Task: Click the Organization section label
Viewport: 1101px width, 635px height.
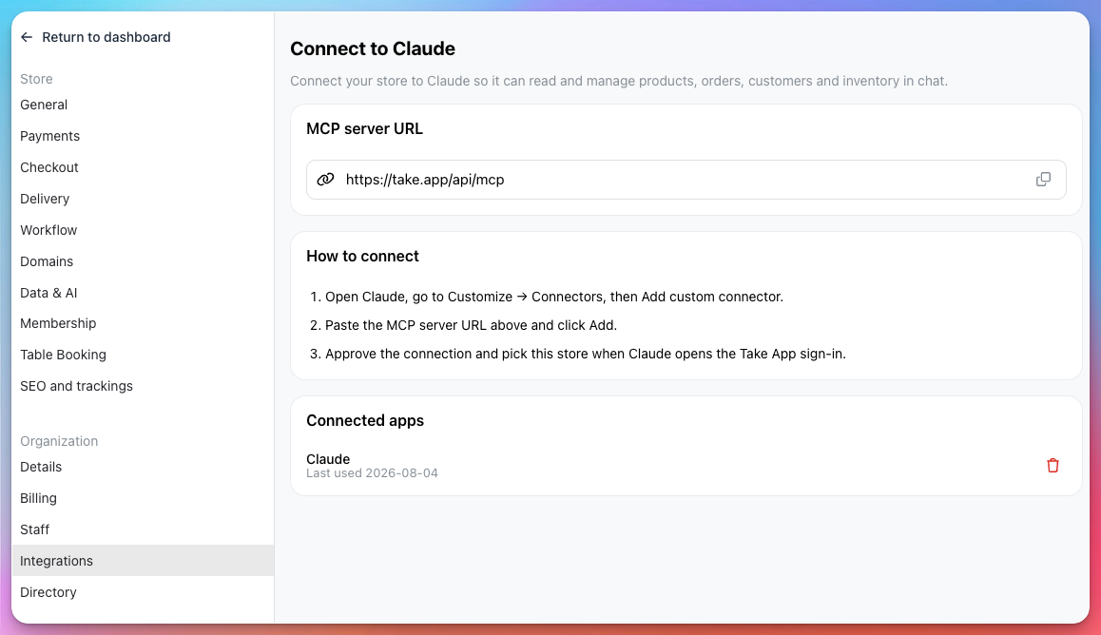Action: click(x=59, y=441)
